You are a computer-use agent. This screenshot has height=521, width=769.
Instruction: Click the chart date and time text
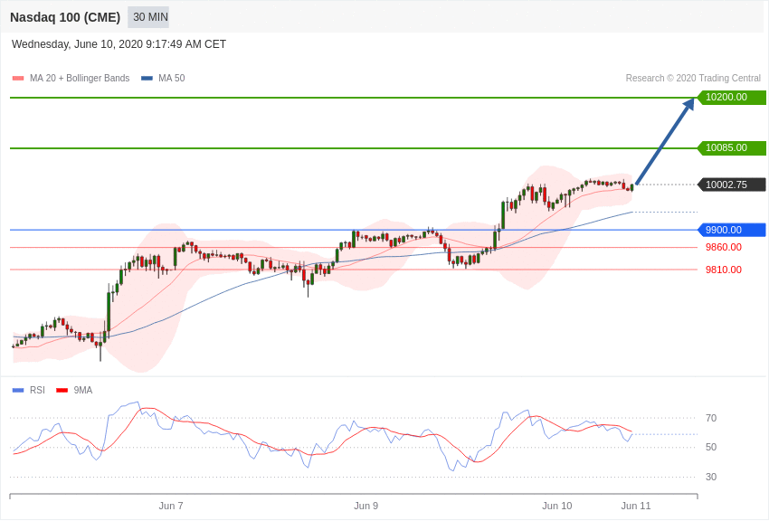[119, 44]
